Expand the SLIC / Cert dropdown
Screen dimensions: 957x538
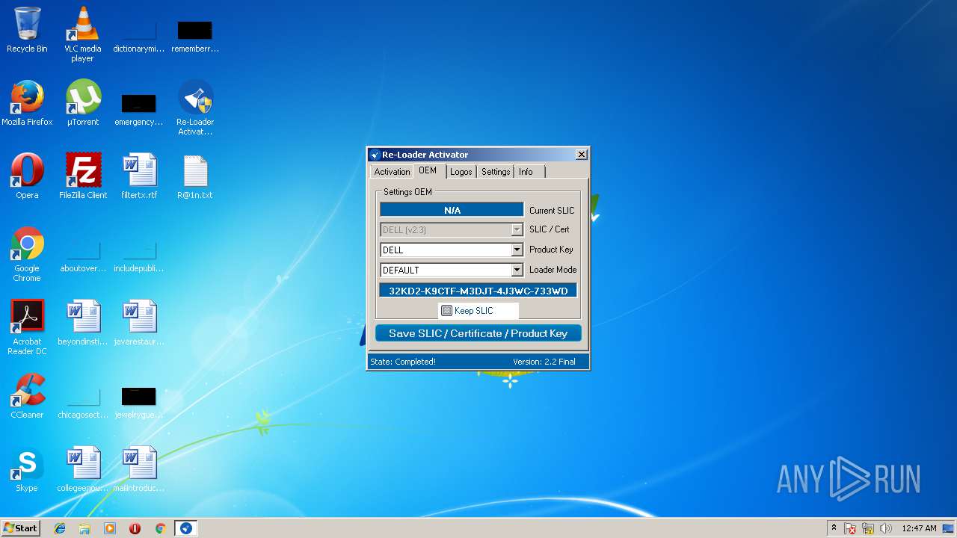click(517, 229)
